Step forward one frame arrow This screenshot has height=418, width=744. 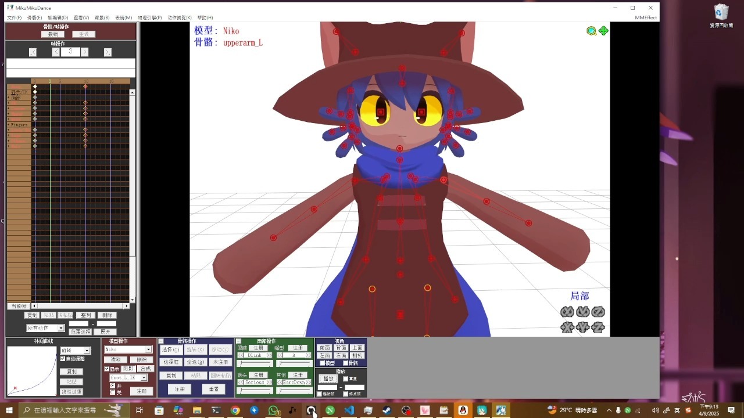click(x=84, y=52)
